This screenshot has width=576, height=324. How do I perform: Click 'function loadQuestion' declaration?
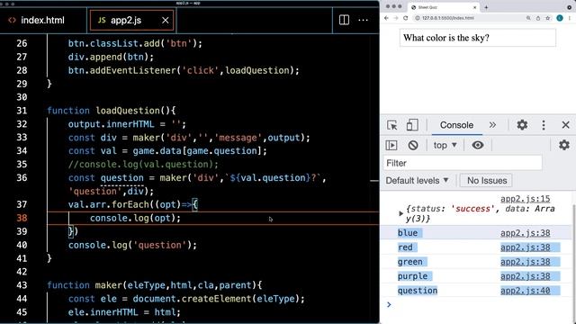[x=112, y=111]
